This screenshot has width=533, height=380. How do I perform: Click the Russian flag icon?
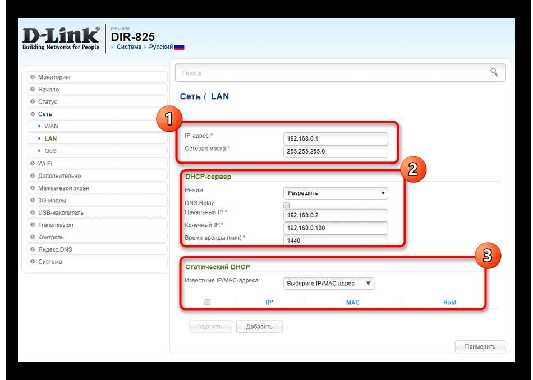pos(179,47)
